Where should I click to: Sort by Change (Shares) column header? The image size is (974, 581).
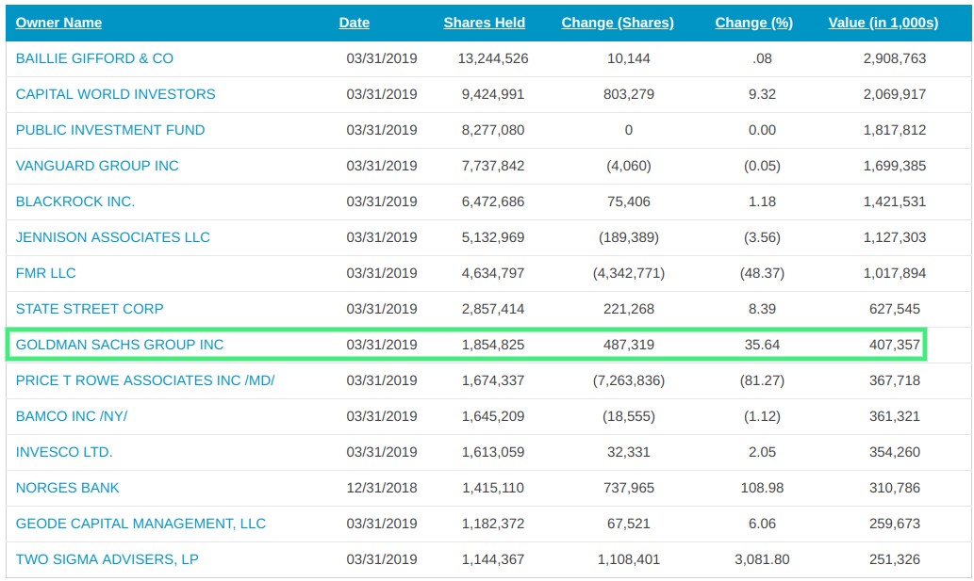618,23
